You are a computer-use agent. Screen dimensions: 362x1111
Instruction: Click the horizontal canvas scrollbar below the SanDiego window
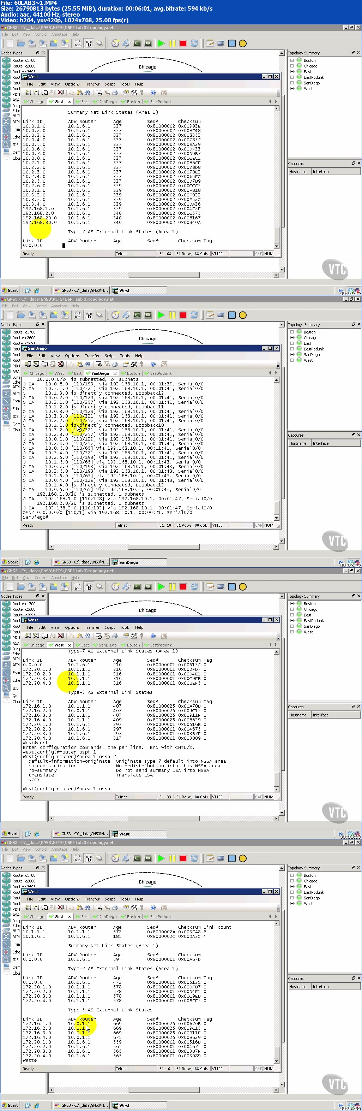pos(164,546)
